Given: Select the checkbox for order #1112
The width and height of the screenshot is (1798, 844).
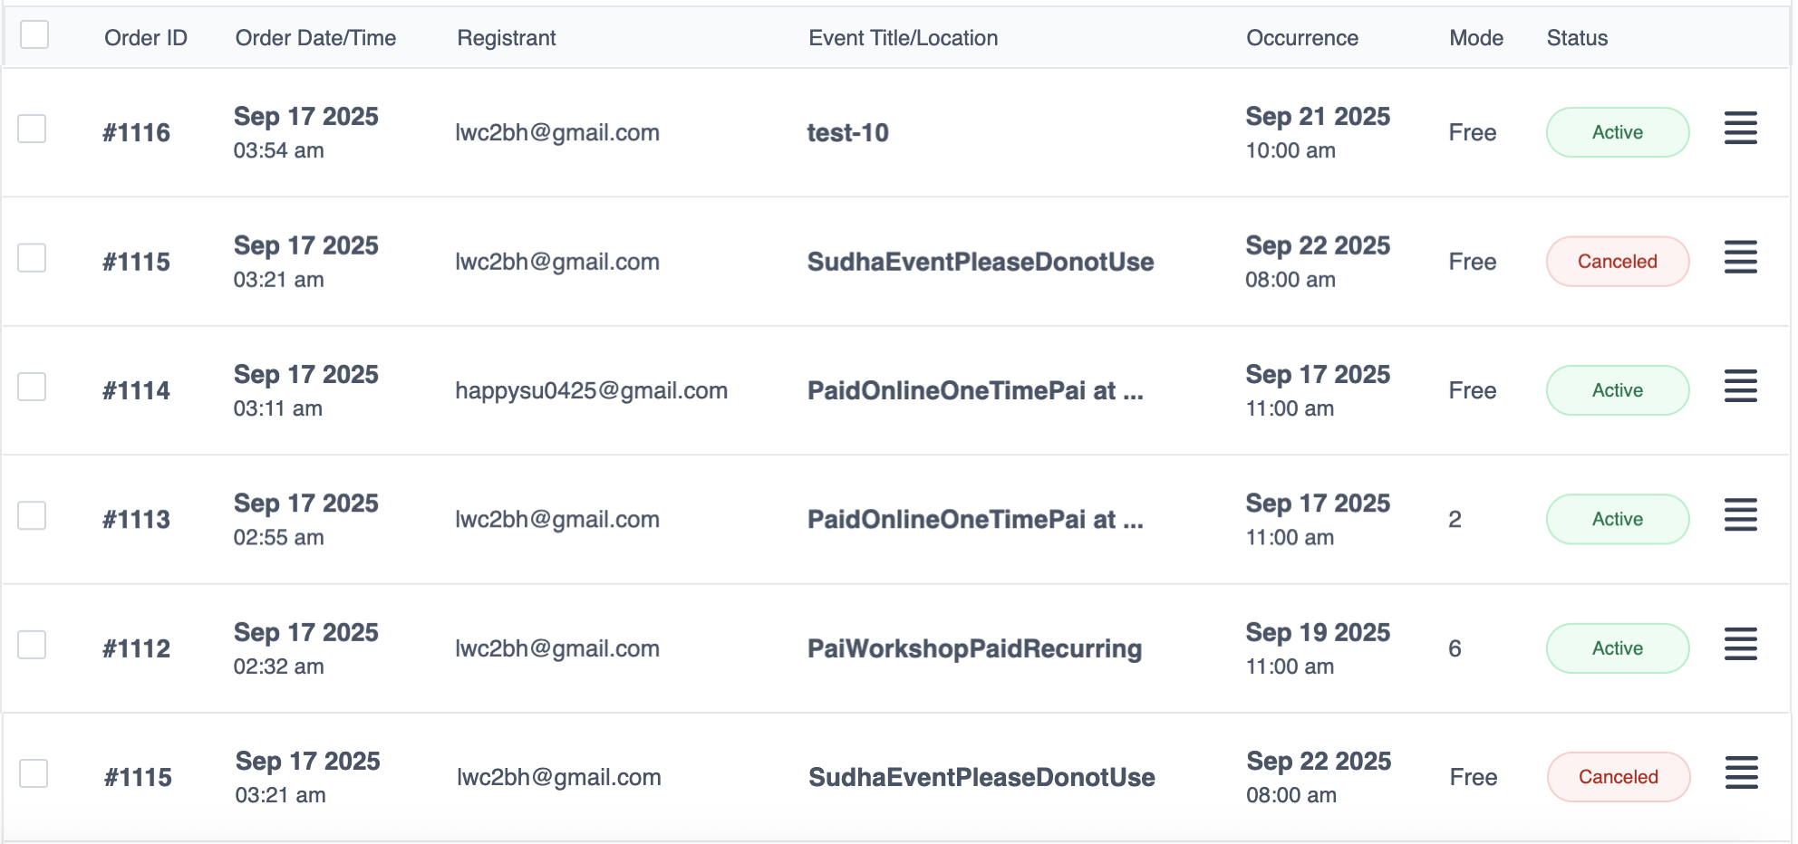Looking at the screenshot, I should (33, 645).
